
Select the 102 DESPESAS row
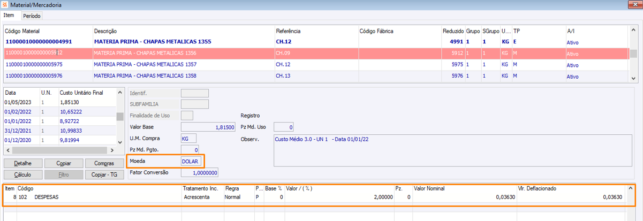[x=315, y=197]
